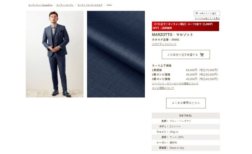Open オーダースーツ GlobalStyle breadcrumb
This screenshot has width=252, height=154.
click(x=40, y=5)
